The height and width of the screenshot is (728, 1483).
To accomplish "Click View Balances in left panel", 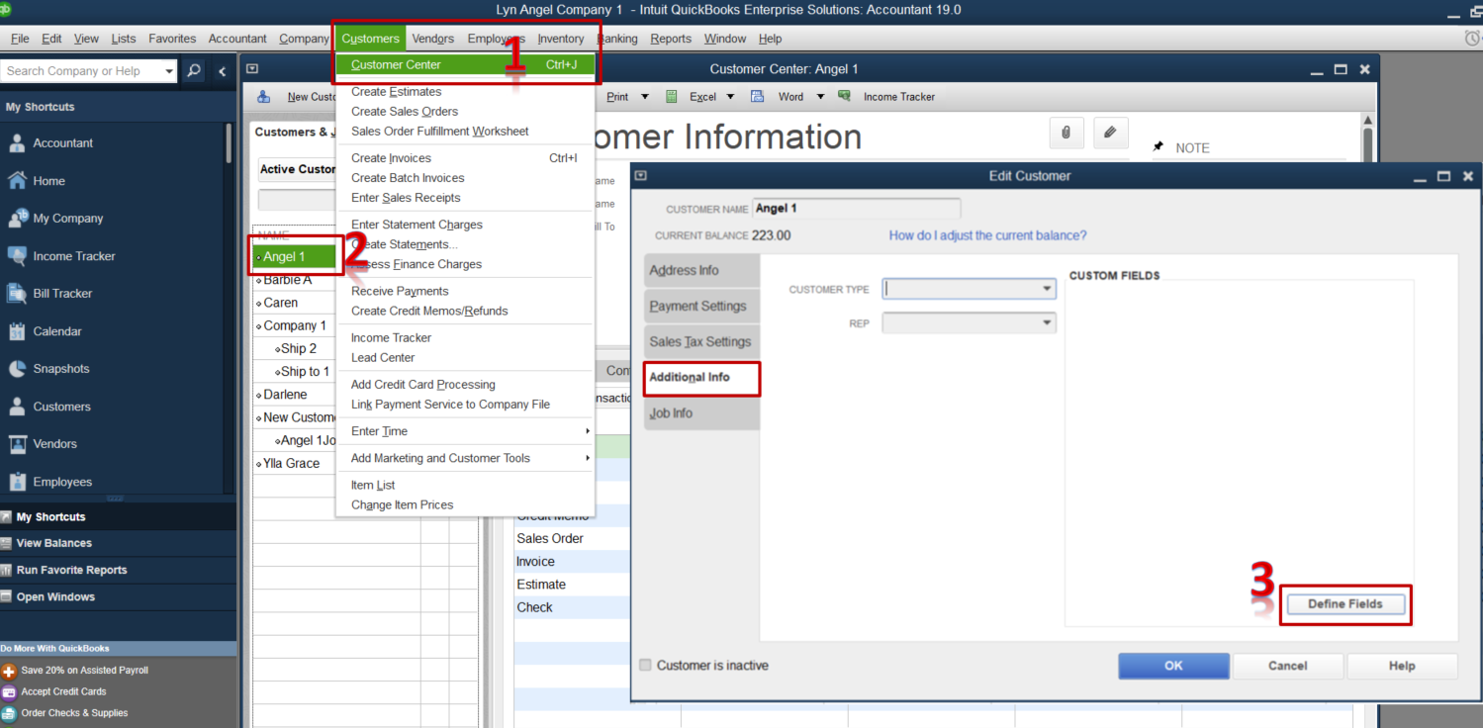I will pyautogui.click(x=53, y=543).
